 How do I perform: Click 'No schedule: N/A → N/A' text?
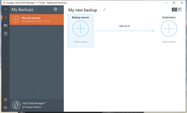tap(36, 21)
